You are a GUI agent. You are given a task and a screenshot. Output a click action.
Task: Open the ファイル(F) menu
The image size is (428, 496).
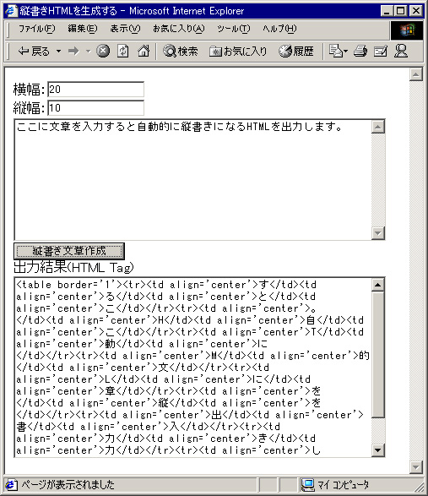click(37, 29)
